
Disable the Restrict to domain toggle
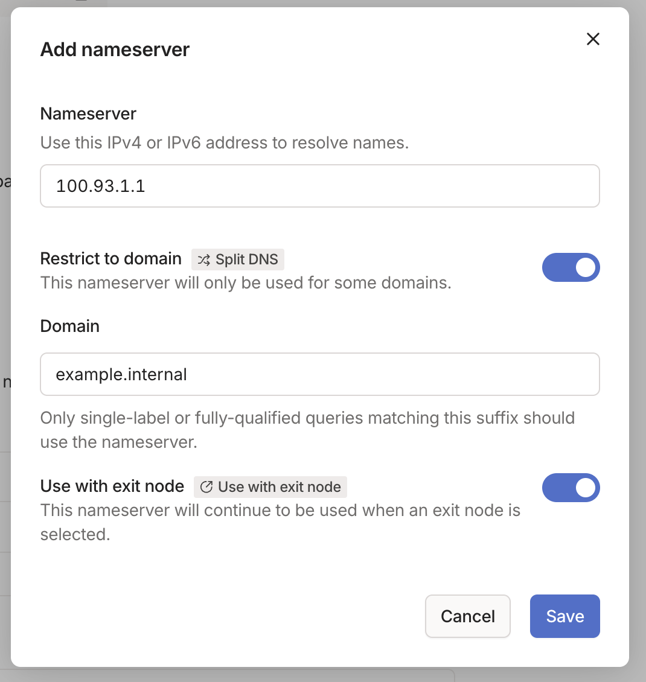[x=571, y=267]
